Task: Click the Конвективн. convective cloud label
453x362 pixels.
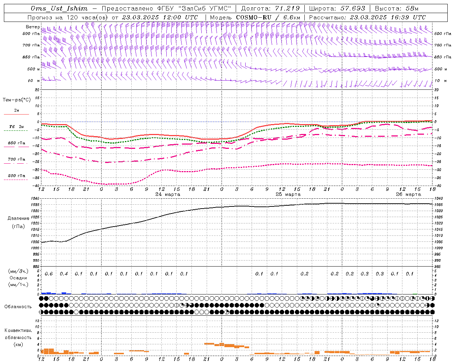Action: pyautogui.click(x=18, y=331)
